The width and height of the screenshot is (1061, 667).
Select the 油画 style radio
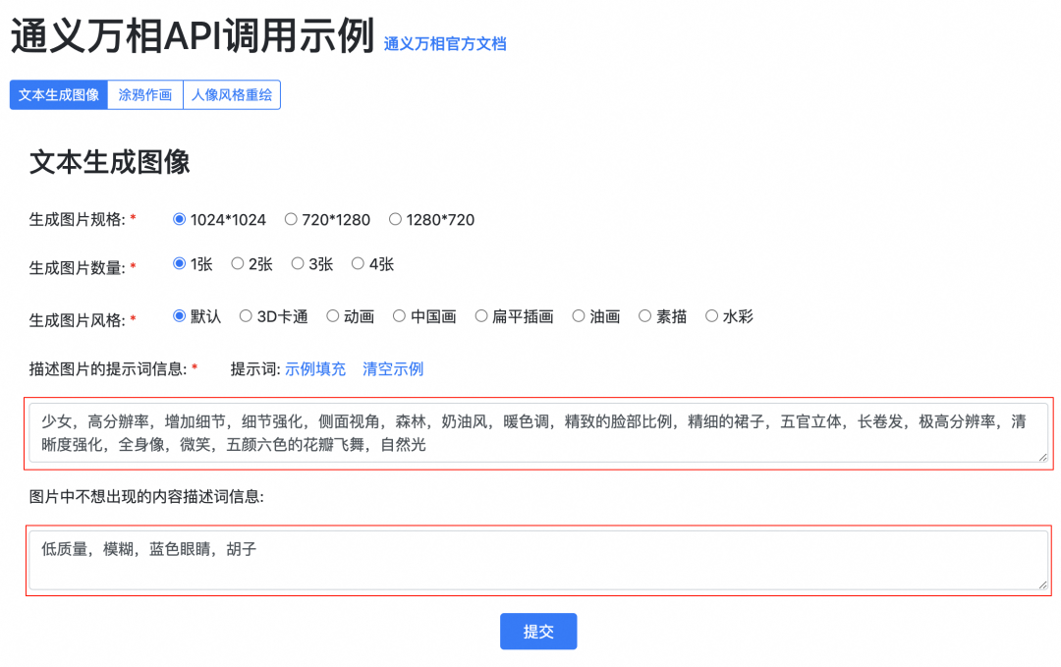pyautogui.click(x=579, y=316)
